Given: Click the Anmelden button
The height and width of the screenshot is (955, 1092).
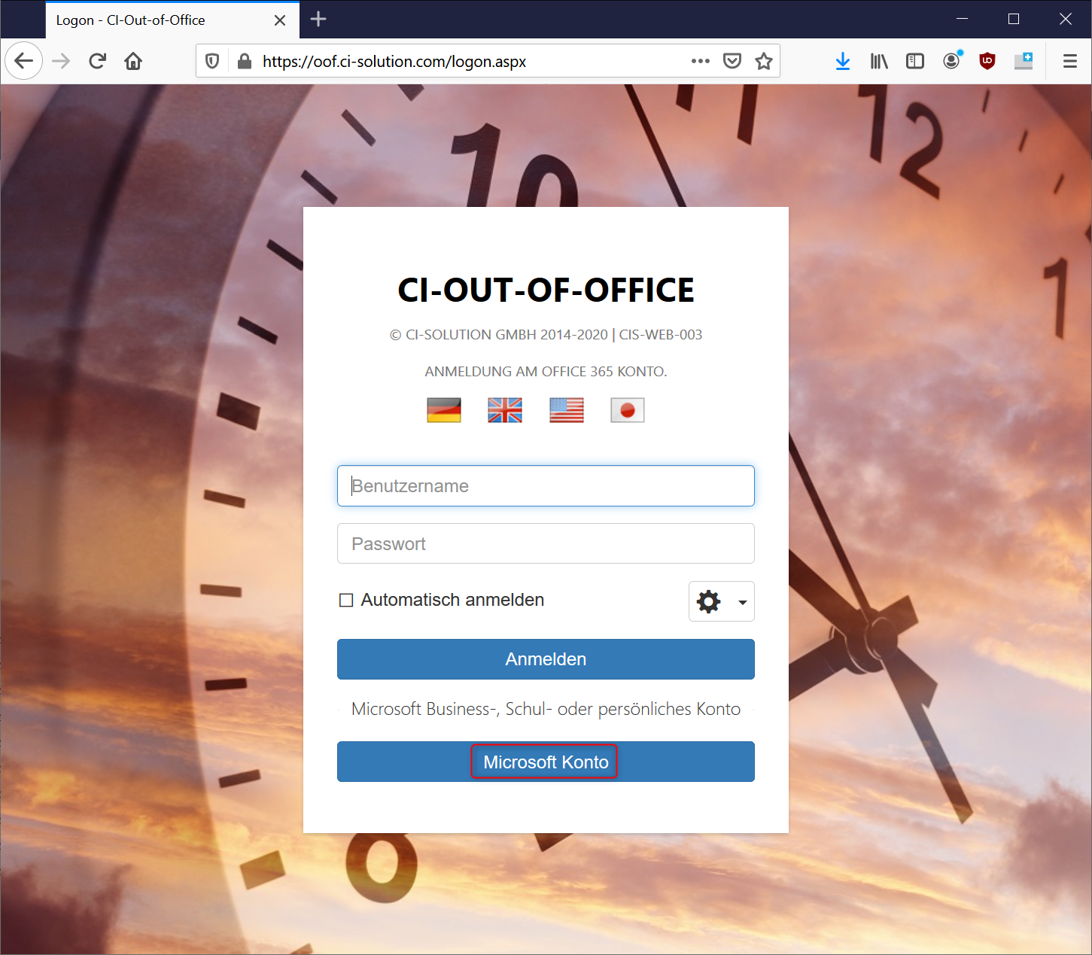Looking at the screenshot, I should point(546,659).
